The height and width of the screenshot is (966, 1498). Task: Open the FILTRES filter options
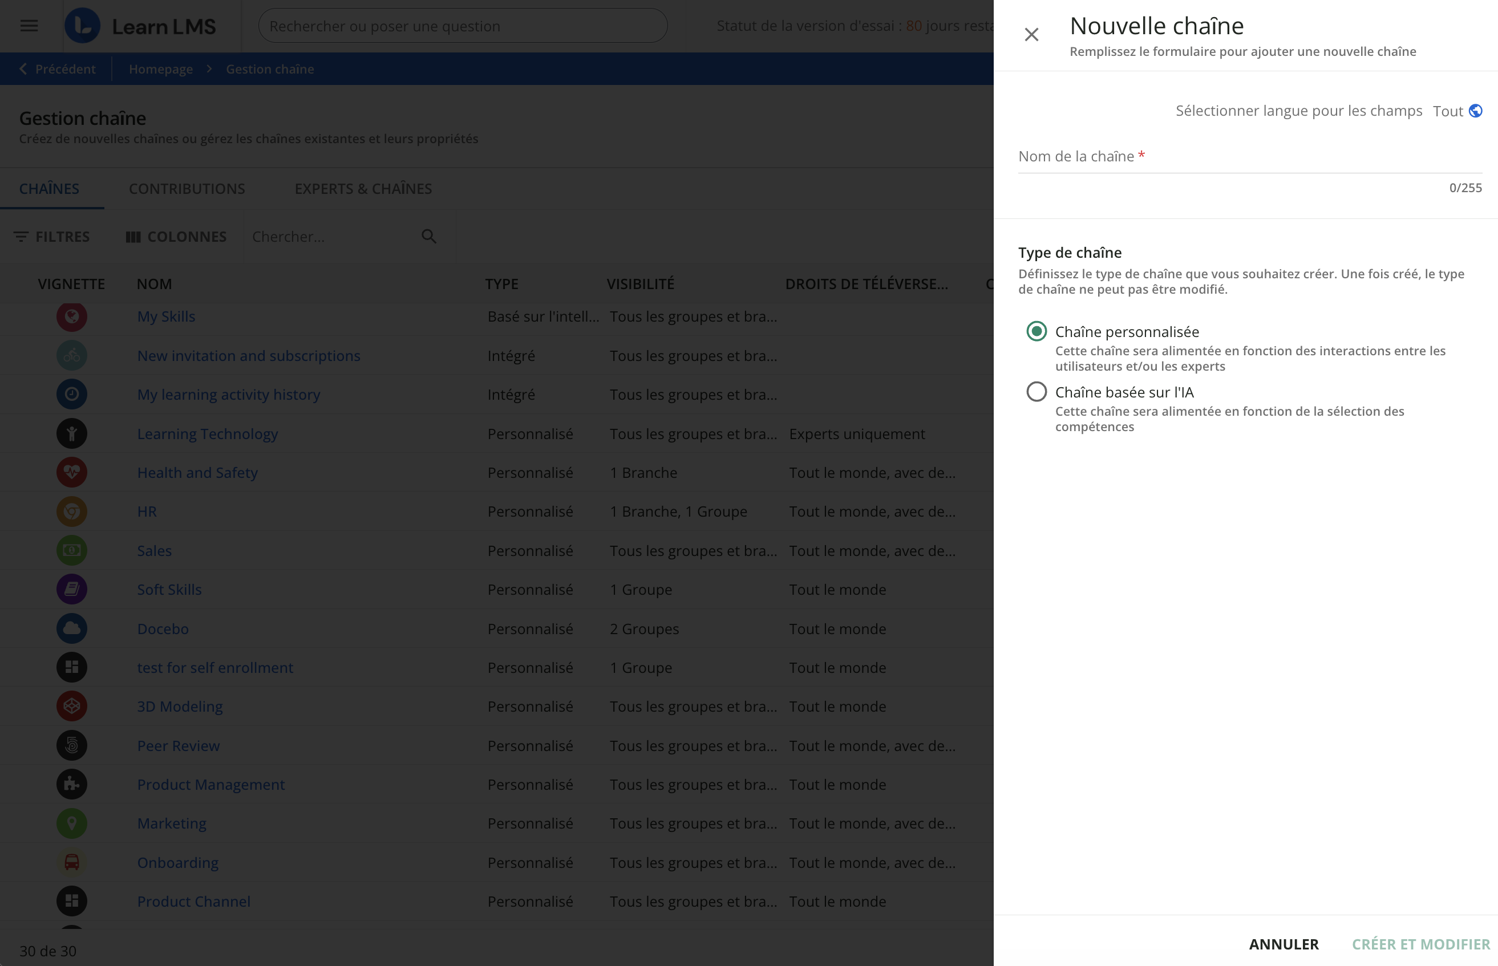point(52,237)
